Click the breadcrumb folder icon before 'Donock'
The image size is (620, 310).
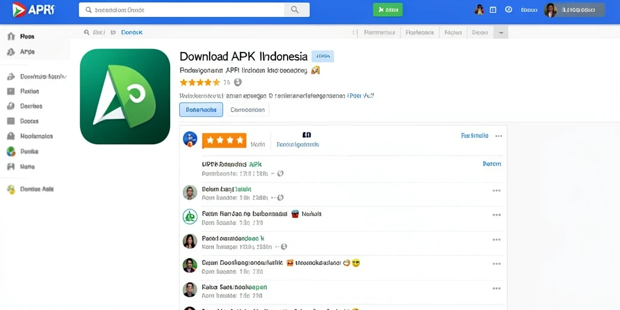point(113,33)
